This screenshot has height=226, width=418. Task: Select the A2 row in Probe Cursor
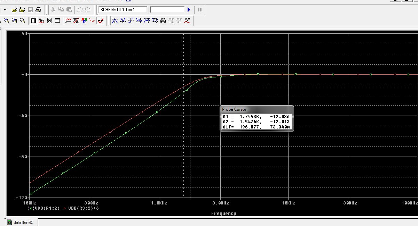[x=256, y=122]
